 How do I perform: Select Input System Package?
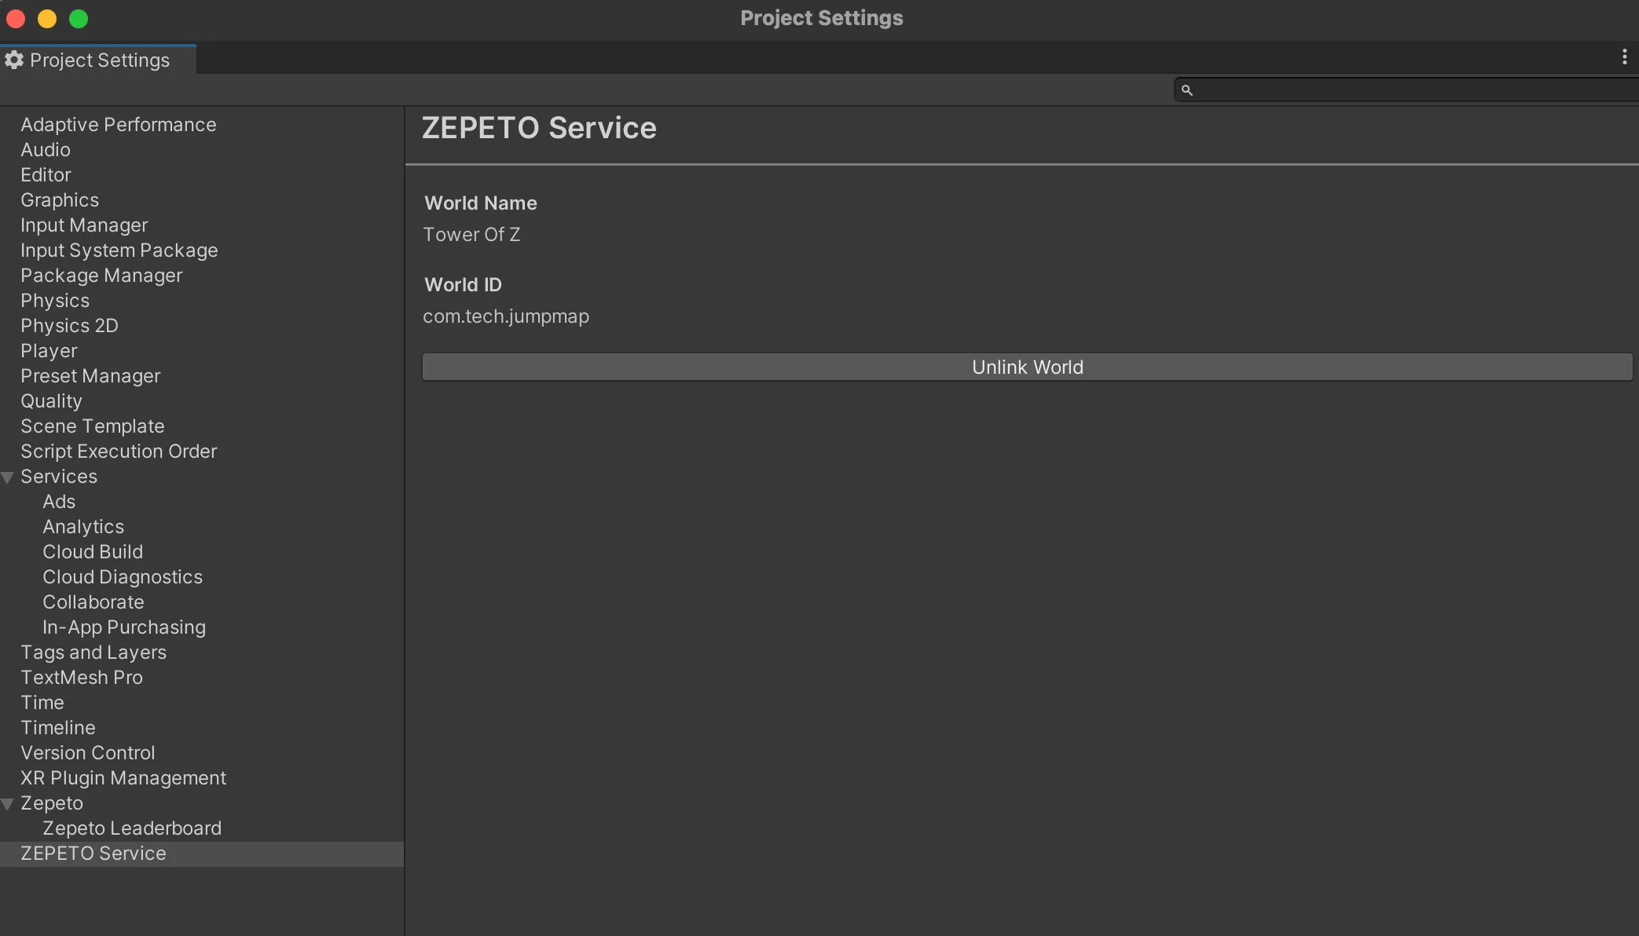(119, 250)
